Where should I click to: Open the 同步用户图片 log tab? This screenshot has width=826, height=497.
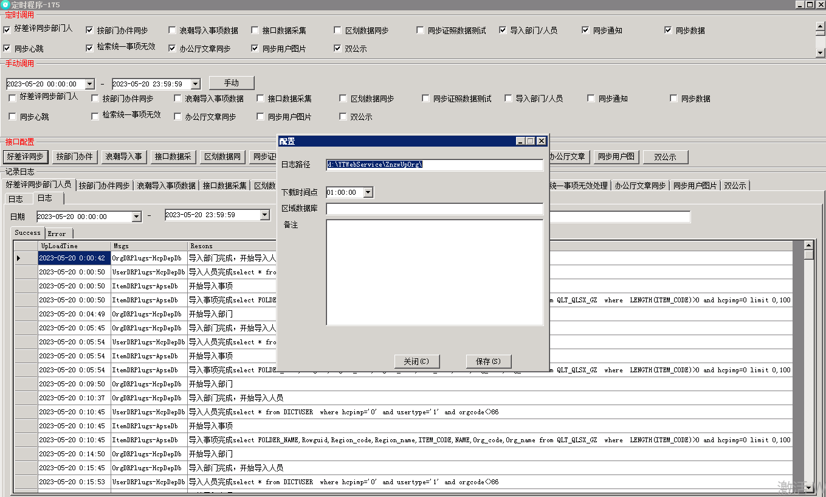(x=695, y=186)
